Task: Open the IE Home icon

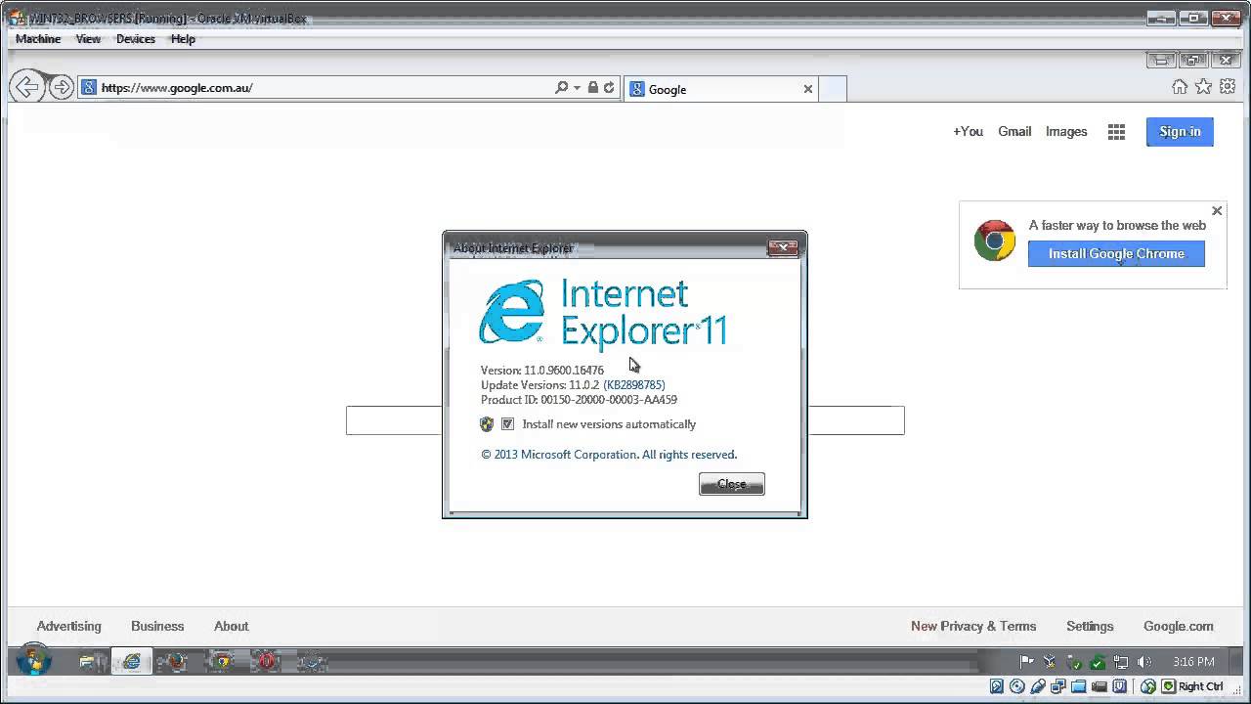Action: point(1180,87)
